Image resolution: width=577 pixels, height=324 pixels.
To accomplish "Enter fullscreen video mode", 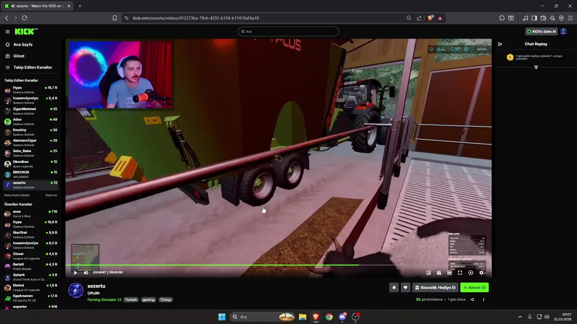I will point(460,273).
